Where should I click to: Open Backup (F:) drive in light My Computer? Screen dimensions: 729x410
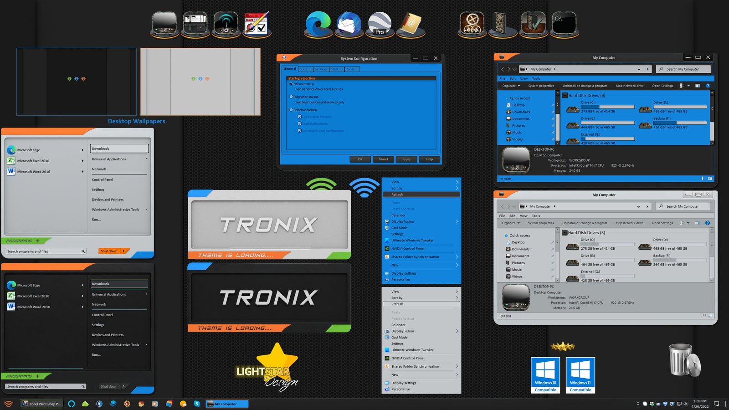tap(673, 260)
